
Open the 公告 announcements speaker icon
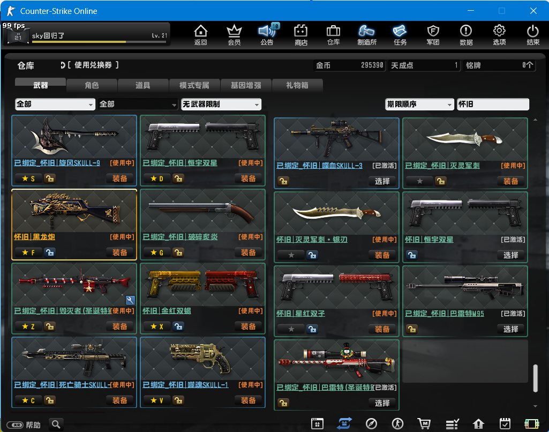point(267,35)
